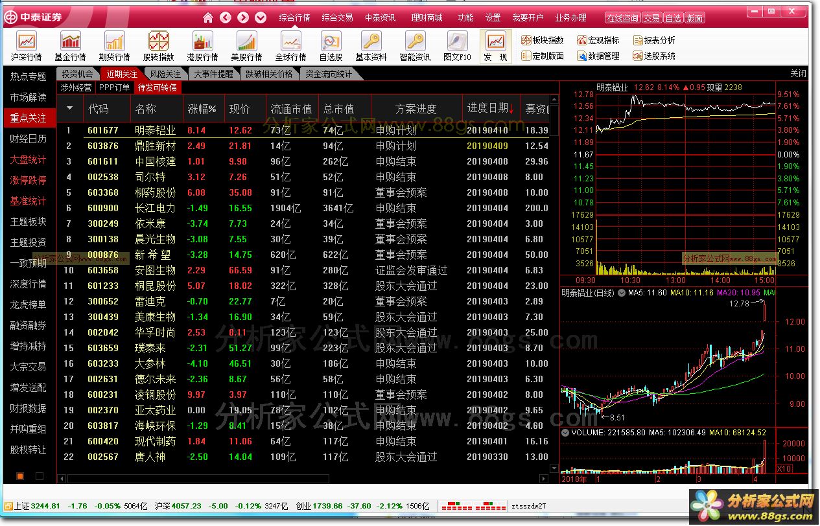Open 选股系统 tool

(654, 56)
